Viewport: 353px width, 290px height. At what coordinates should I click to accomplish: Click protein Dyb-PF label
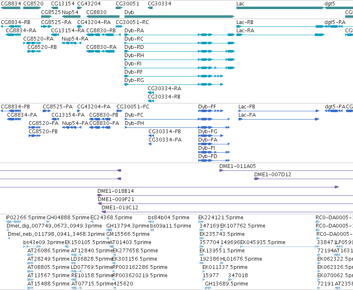coord(207,107)
